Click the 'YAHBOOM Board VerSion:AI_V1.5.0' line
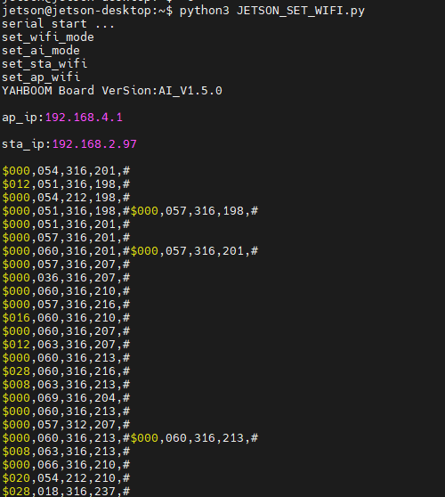This screenshot has width=445, height=497. [112, 91]
